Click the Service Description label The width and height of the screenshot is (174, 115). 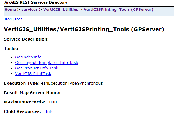click(x=26, y=39)
